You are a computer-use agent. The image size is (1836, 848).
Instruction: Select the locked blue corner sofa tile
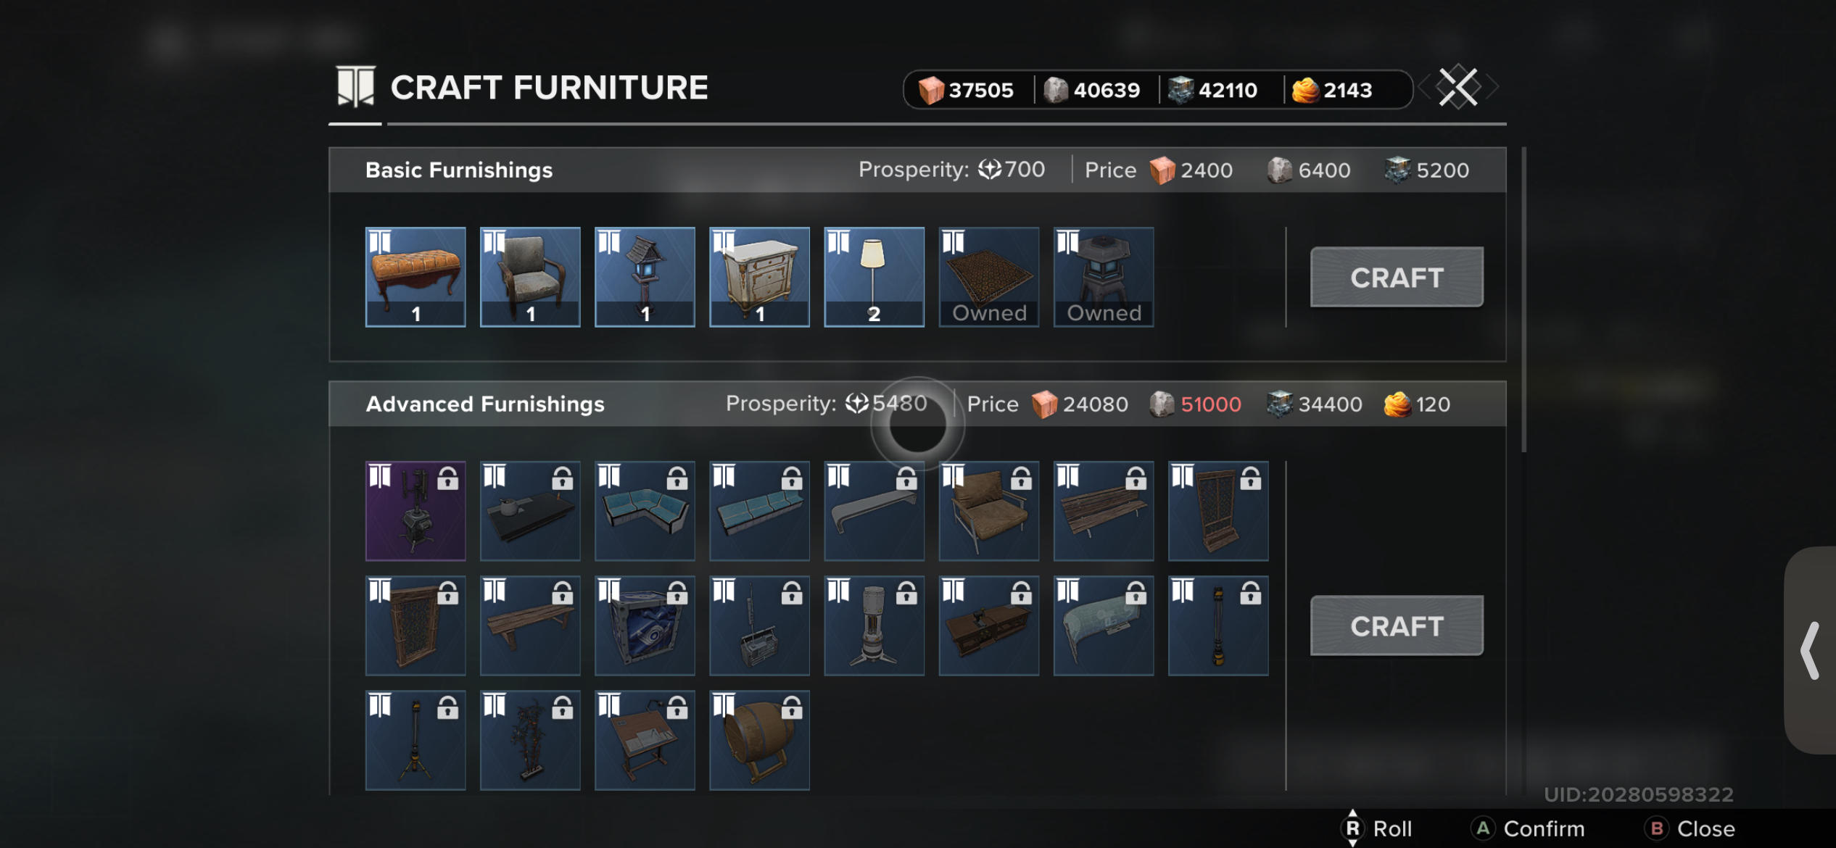click(x=645, y=511)
